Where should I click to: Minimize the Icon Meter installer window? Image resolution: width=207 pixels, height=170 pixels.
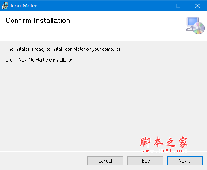point(160,6)
